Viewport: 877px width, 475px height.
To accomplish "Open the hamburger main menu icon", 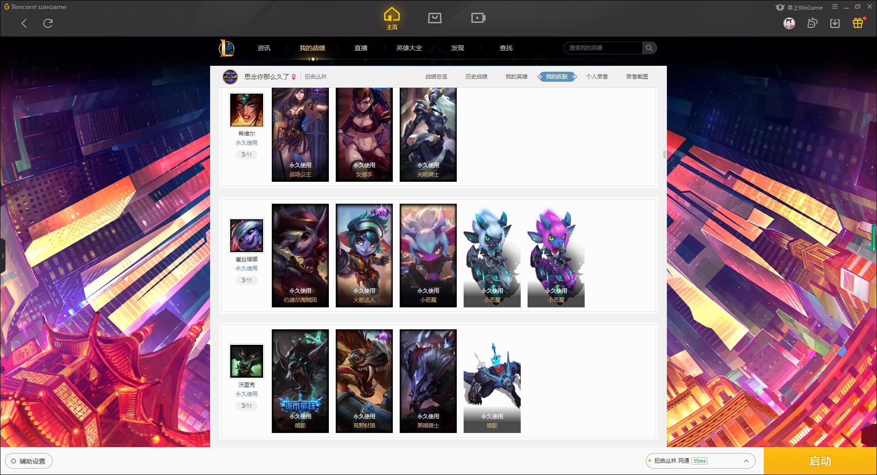I will (x=835, y=7).
